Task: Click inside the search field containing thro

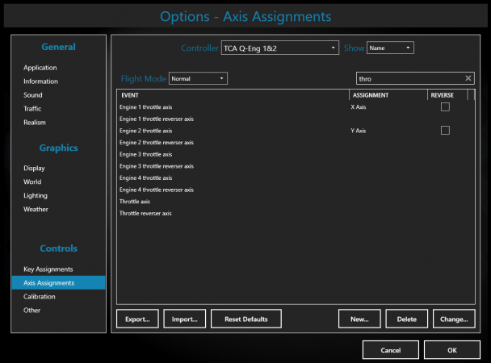Action: [408, 78]
